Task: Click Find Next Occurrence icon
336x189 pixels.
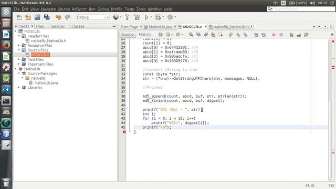Action: pos(206,35)
